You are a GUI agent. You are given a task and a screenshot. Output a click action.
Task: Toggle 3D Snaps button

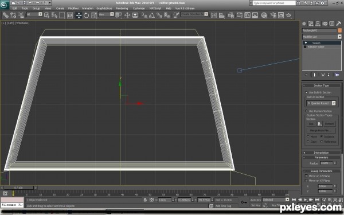(x=144, y=15)
